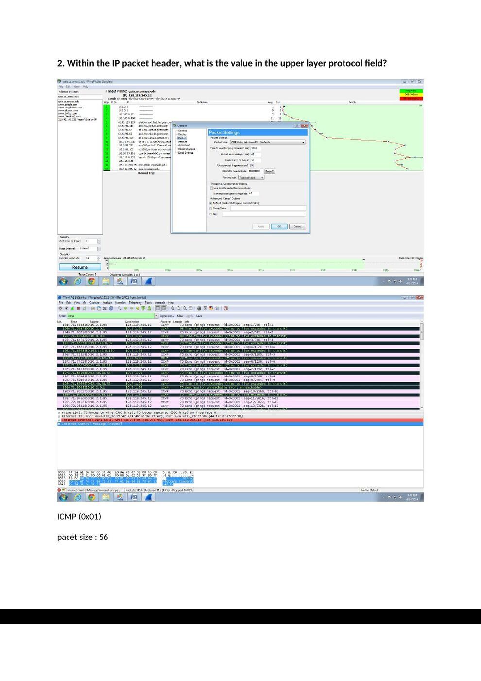Open the Capture menu in Wireshark
This screenshot has width=481, height=681.
[94, 303]
